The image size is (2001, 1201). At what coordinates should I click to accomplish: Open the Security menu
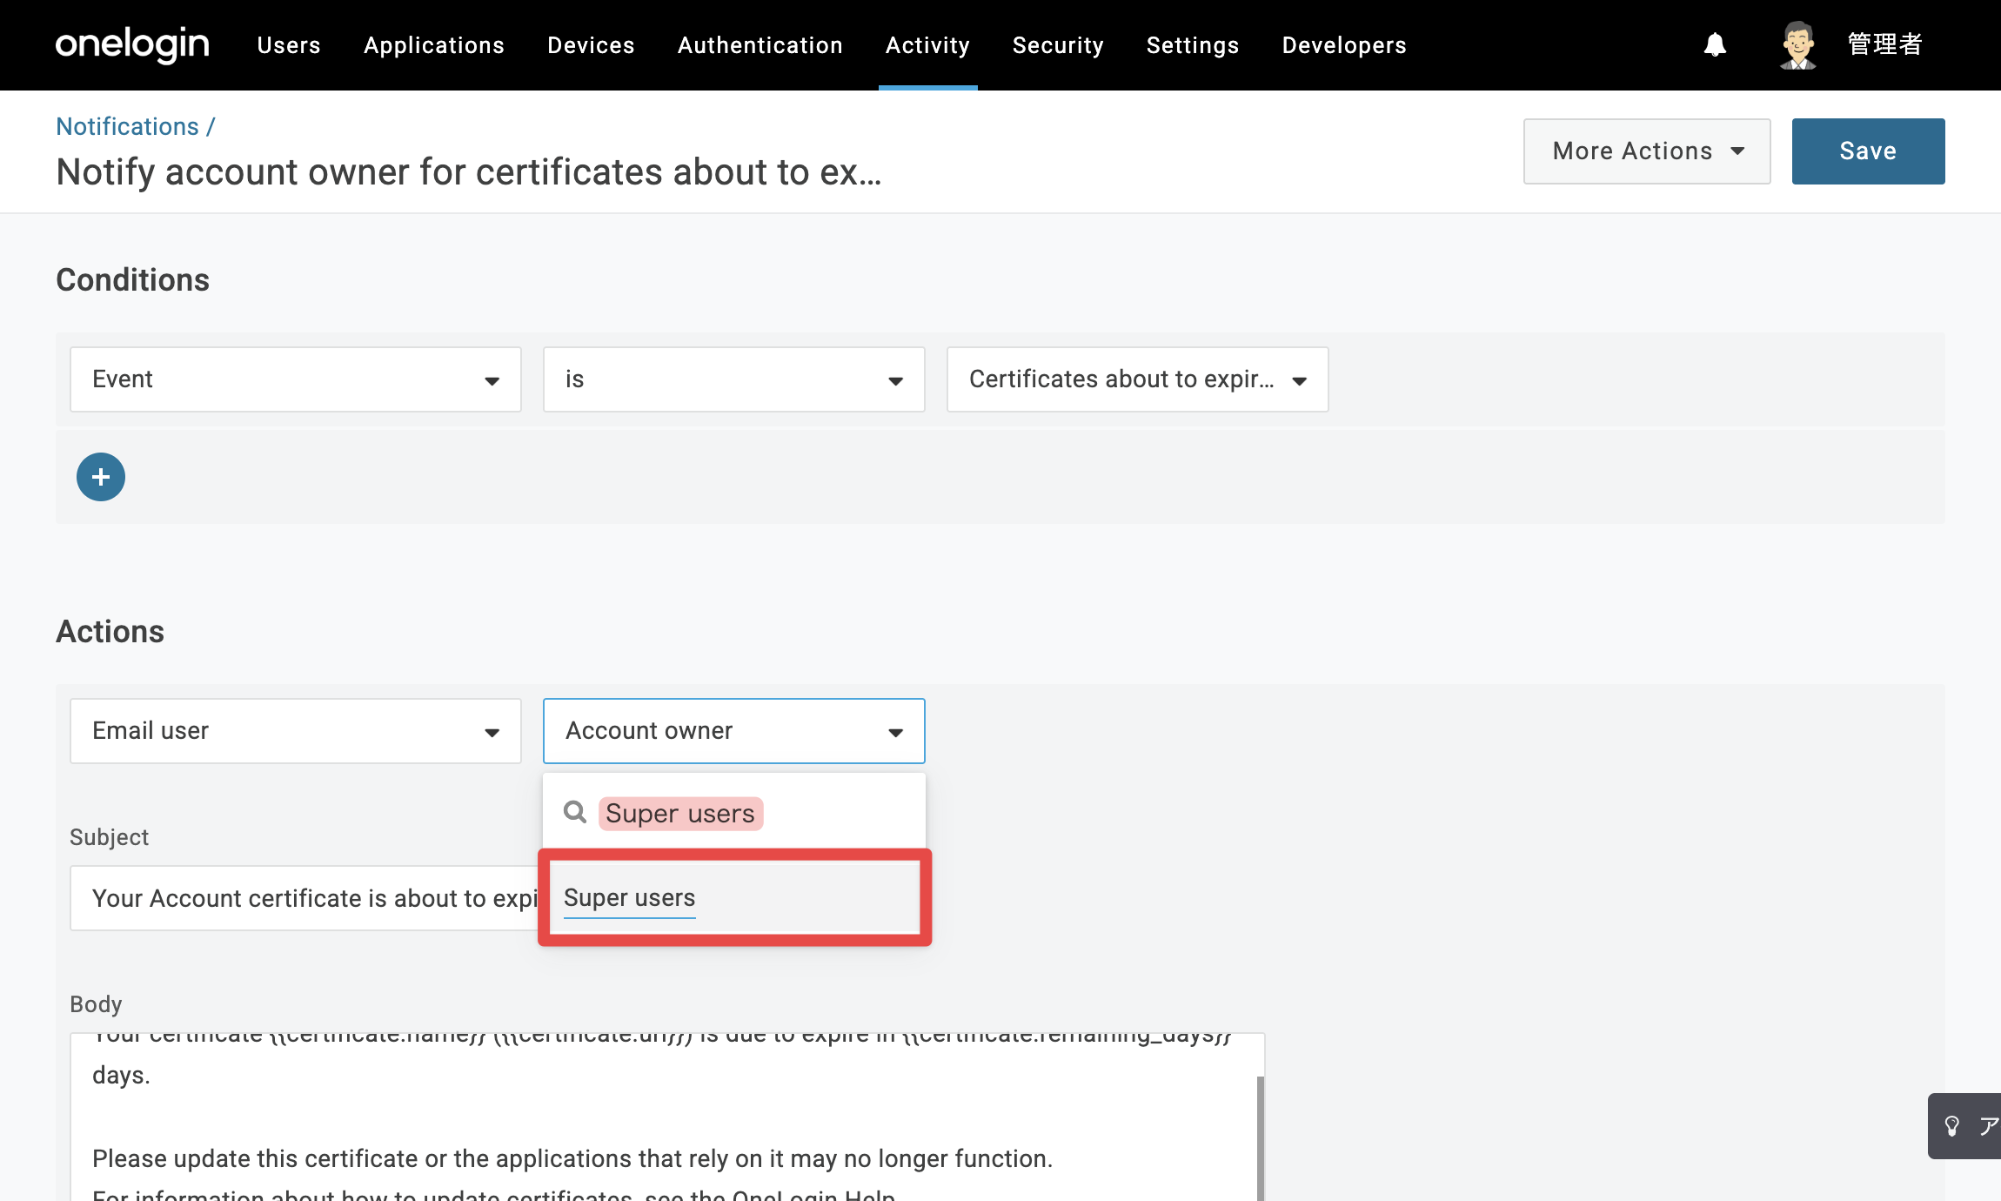pyautogui.click(x=1058, y=45)
